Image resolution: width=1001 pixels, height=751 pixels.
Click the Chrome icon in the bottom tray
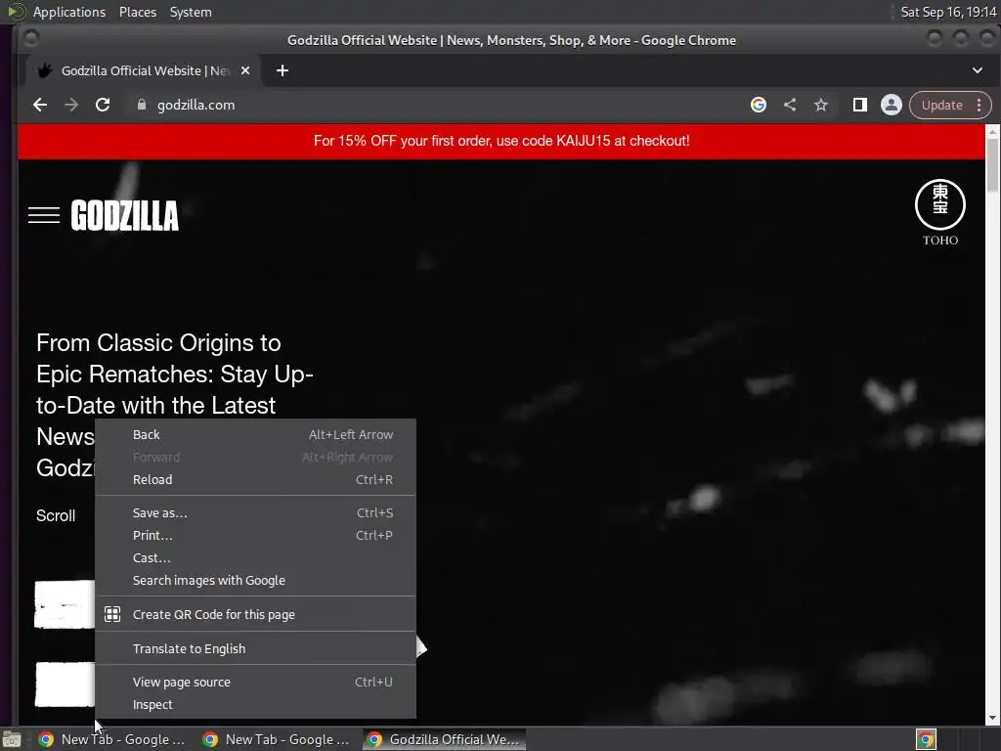coord(926,739)
